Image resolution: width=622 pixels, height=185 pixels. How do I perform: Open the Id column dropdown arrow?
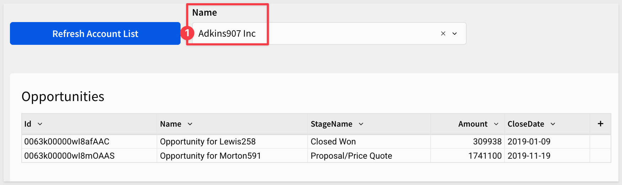40,124
